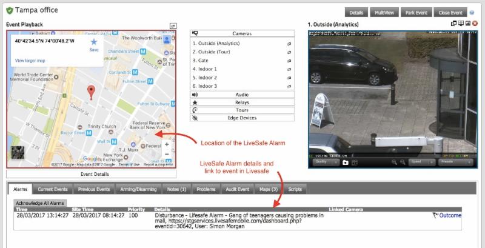Collapse the Cameras section header
The width and height of the screenshot is (485, 248).
242,33
